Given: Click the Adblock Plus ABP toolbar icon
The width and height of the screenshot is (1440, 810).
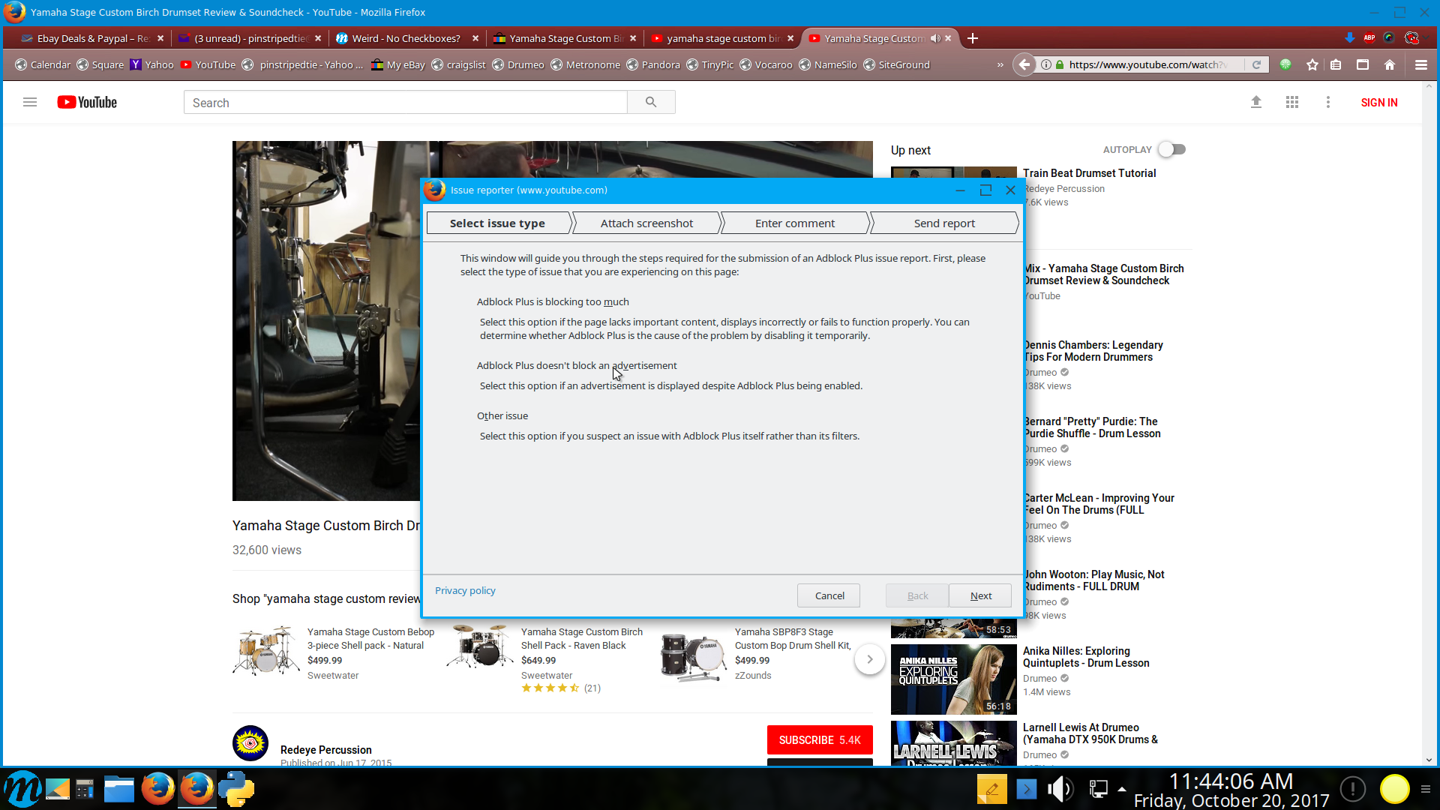Looking at the screenshot, I should (1369, 38).
